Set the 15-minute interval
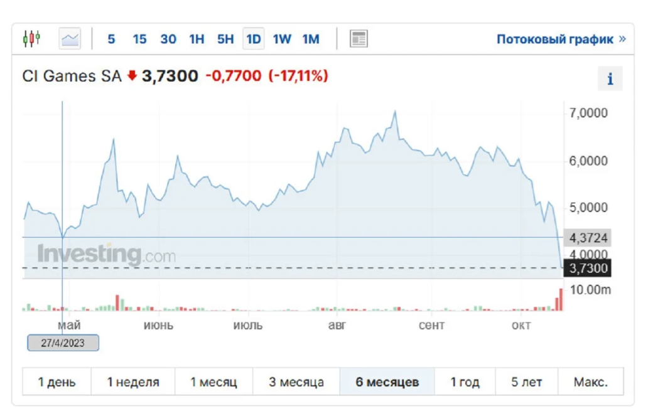This screenshot has height=419, width=653. tap(139, 39)
